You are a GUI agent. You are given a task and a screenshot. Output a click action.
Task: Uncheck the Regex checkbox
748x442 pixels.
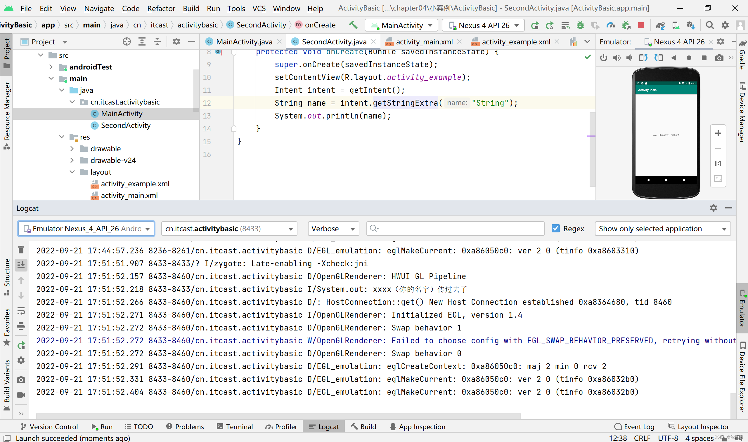tap(555, 229)
